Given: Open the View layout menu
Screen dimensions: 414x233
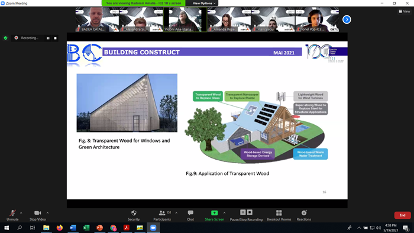Looking at the screenshot, I should coord(405,11).
